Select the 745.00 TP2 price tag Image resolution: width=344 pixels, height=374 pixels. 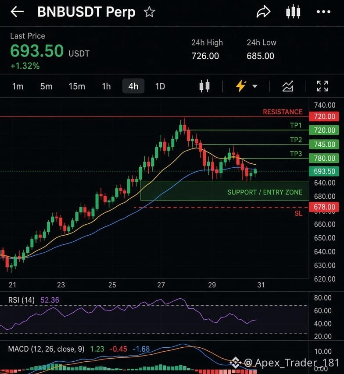tap(324, 145)
